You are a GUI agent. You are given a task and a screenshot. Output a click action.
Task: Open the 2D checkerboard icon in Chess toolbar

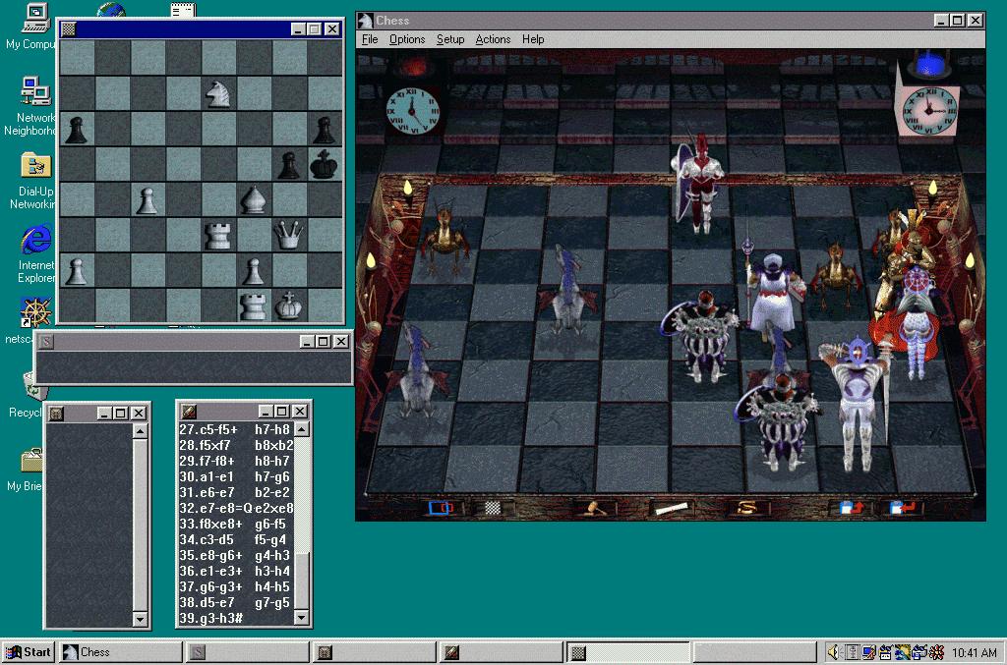(x=492, y=508)
